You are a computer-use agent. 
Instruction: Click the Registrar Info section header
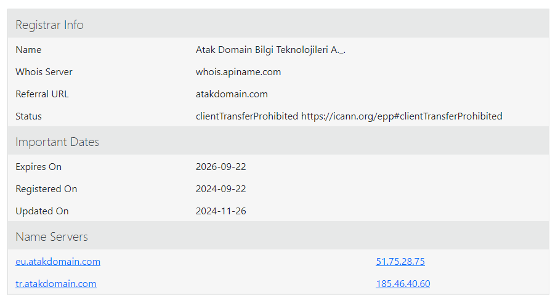point(49,25)
